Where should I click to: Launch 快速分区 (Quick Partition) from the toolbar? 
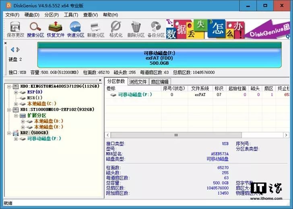pos(76,29)
